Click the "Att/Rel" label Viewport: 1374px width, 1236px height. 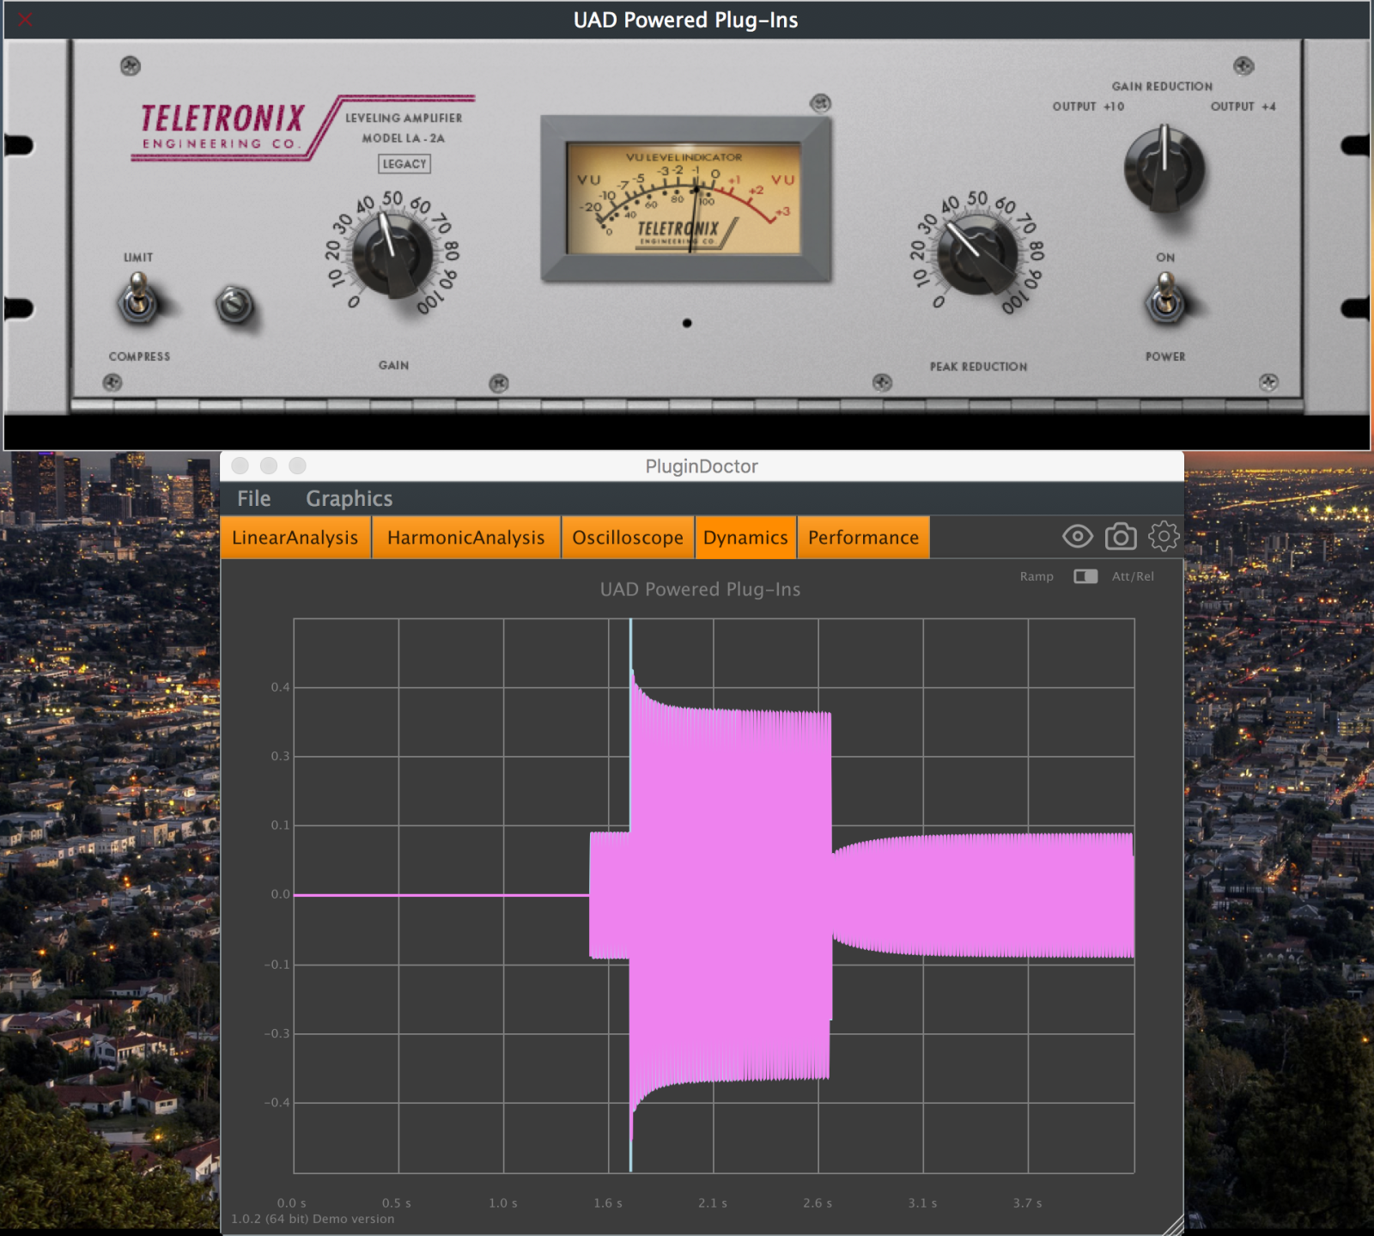click(x=1133, y=576)
